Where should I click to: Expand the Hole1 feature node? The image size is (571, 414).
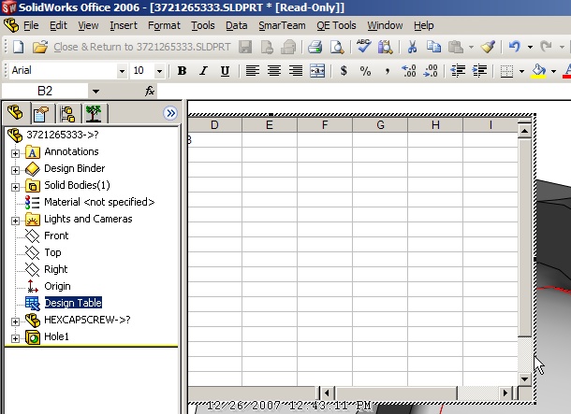pos(15,338)
